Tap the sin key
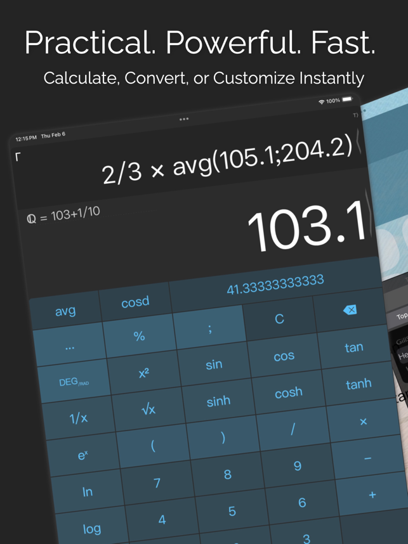Screen dimensions: 408x544 pyautogui.click(x=214, y=365)
